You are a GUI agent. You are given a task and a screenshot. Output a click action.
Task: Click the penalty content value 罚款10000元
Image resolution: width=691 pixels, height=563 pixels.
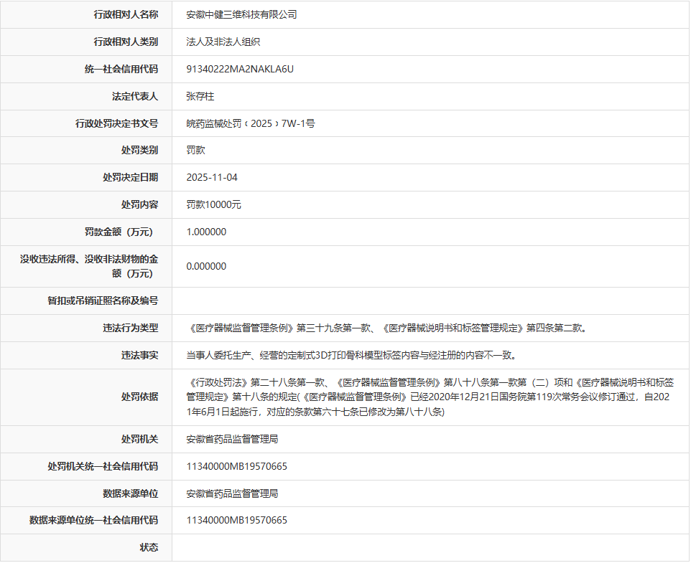click(213, 204)
